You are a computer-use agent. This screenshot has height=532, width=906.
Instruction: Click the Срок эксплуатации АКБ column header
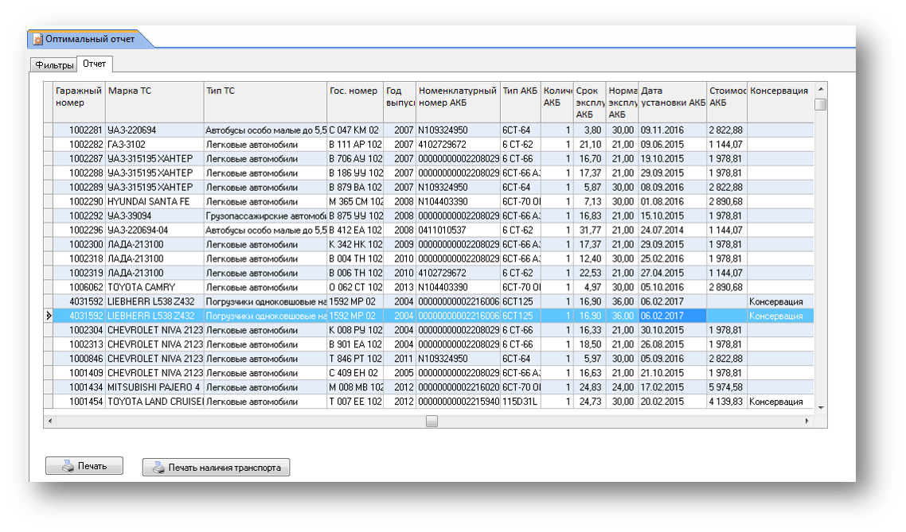590,102
